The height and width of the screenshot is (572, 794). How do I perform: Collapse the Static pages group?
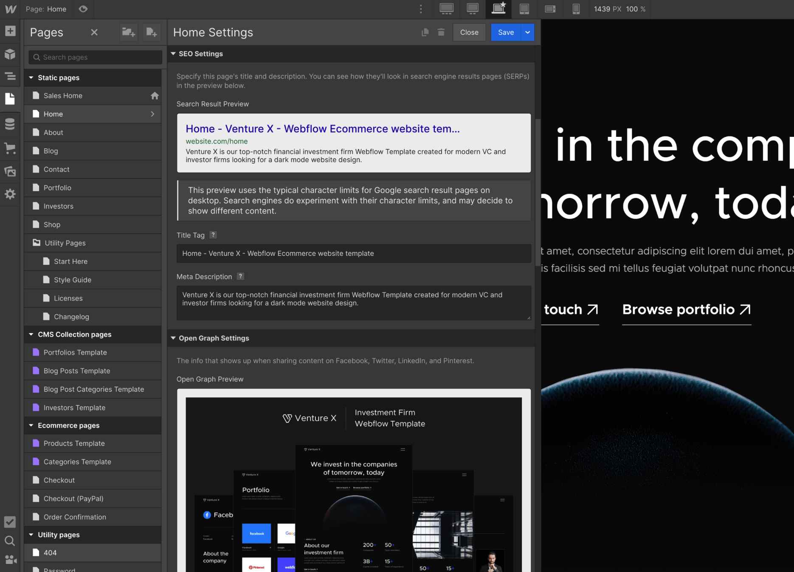31,77
